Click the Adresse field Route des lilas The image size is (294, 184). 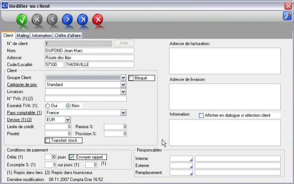point(90,58)
